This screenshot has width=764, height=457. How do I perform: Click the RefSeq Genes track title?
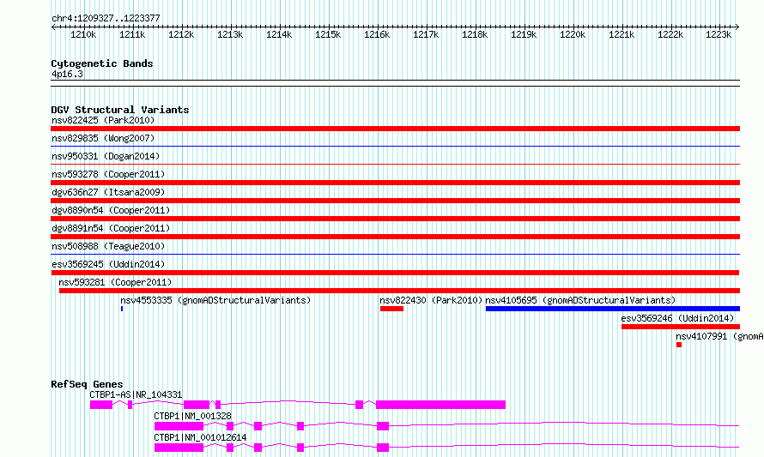[87, 384]
